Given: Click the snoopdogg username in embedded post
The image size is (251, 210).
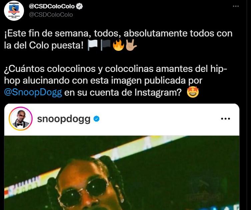Looking at the screenshot, I should pyautogui.click(x=64, y=119).
